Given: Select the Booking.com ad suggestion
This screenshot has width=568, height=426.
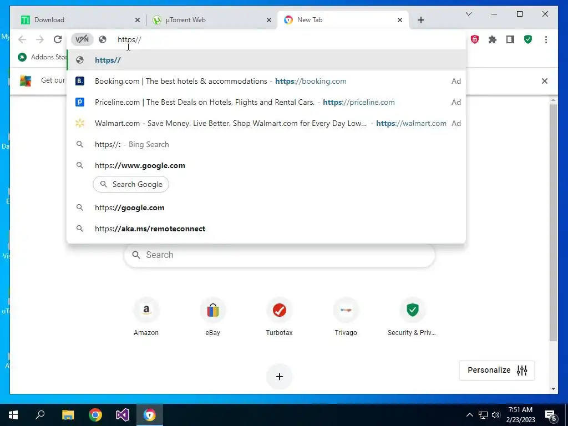Looking at the screenshot, I should pyautogui.click(x=266, y=81).
